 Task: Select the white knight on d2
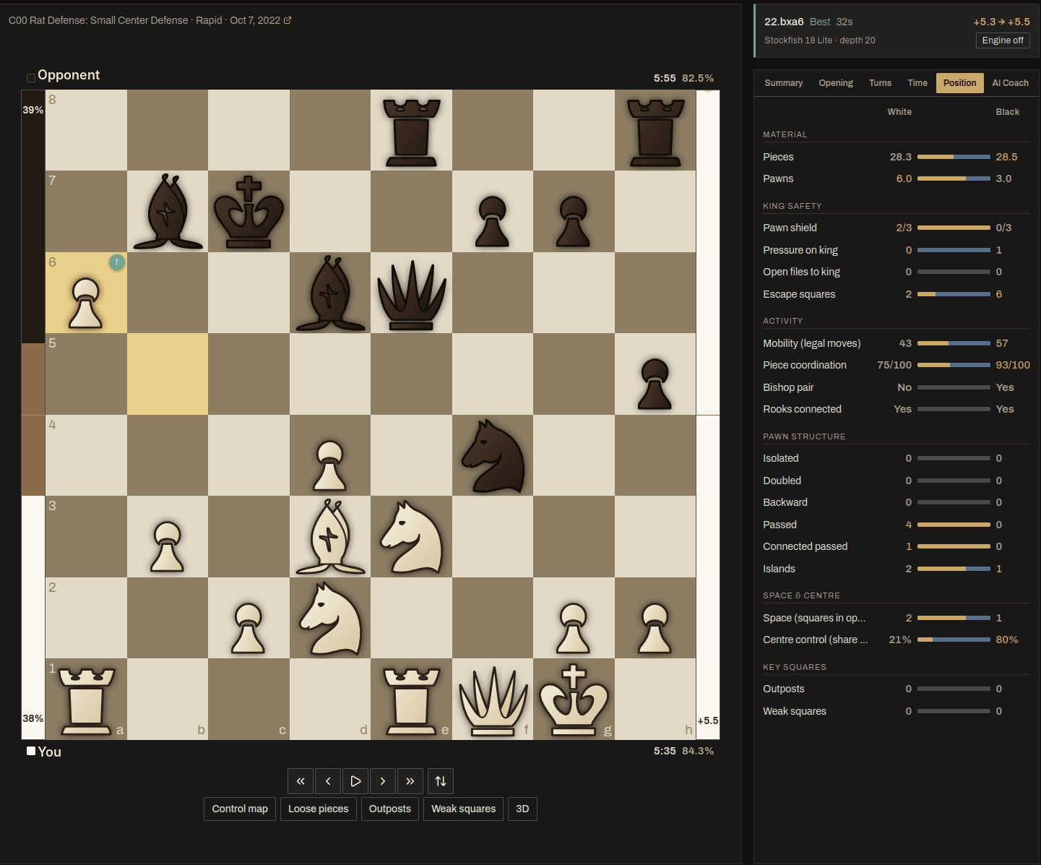pyautogui.click(x=330, y=619)
